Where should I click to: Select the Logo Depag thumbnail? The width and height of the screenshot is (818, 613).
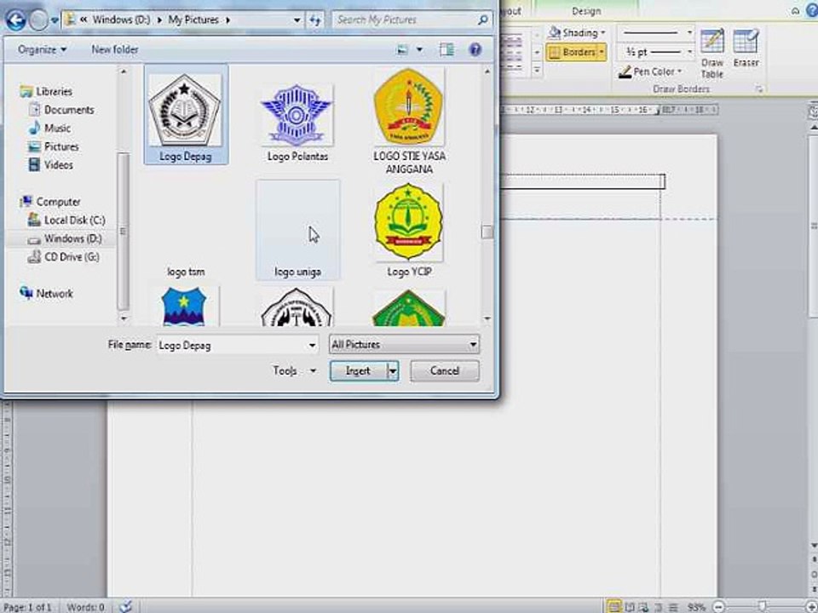point(186,114)
